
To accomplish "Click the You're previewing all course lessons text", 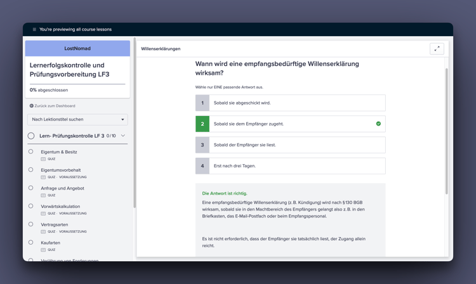I will (x=76, y=29).
